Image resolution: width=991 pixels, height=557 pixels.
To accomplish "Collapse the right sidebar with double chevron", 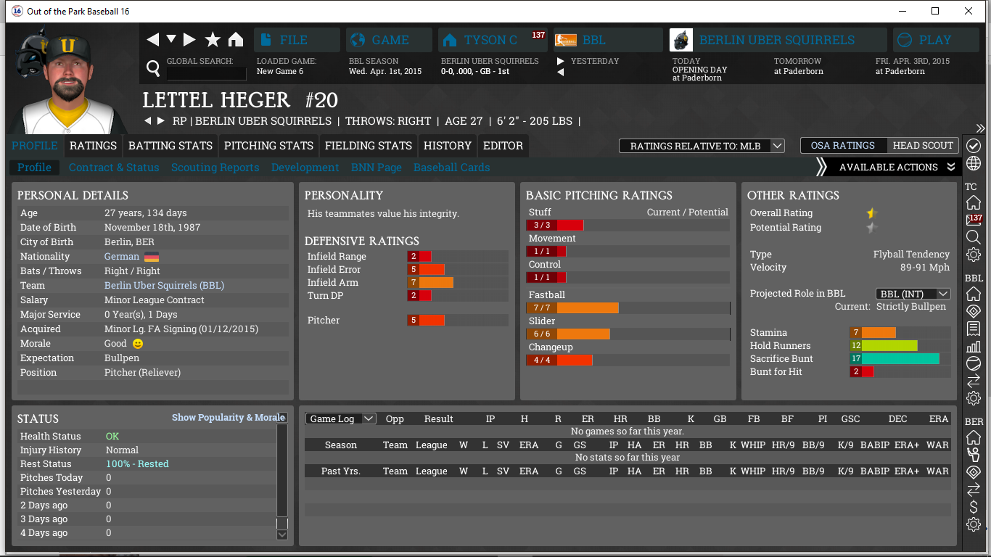I will click(980, 128).
